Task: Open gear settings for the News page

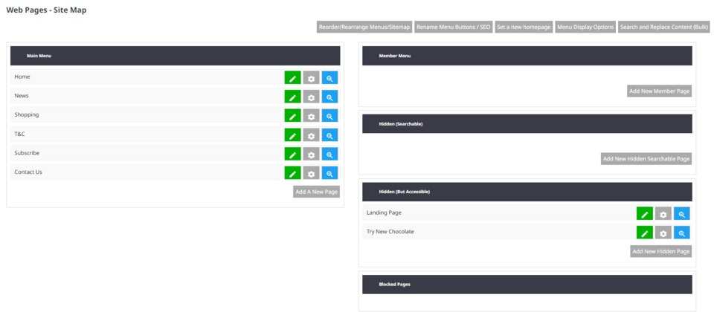Action: click(311, 97)
